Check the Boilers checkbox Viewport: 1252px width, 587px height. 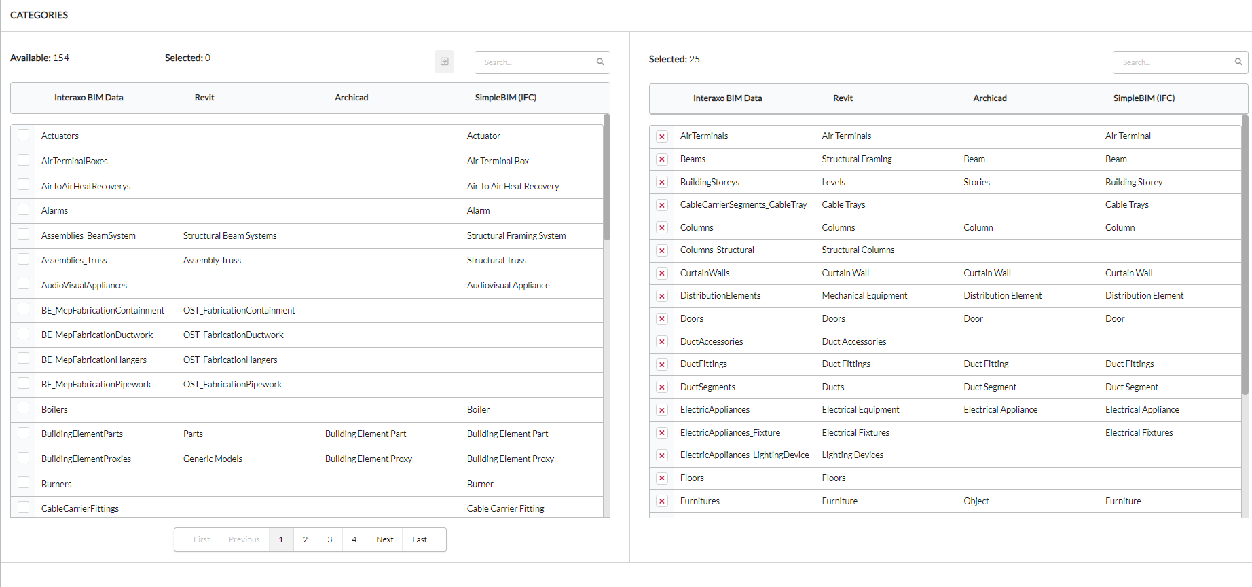[x=24, y=408]
